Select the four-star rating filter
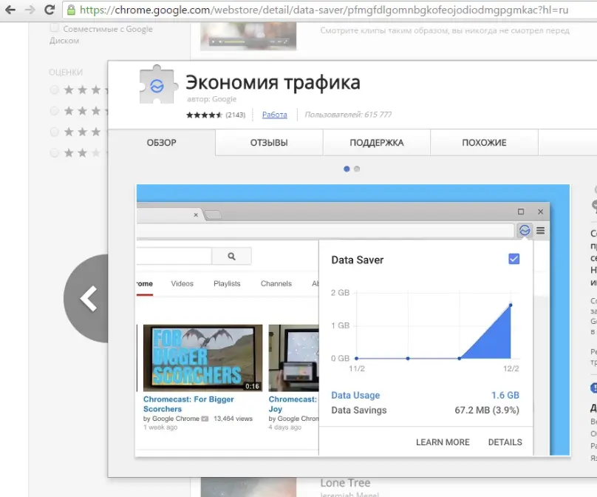The image size is (597, 497). point(52,110)
